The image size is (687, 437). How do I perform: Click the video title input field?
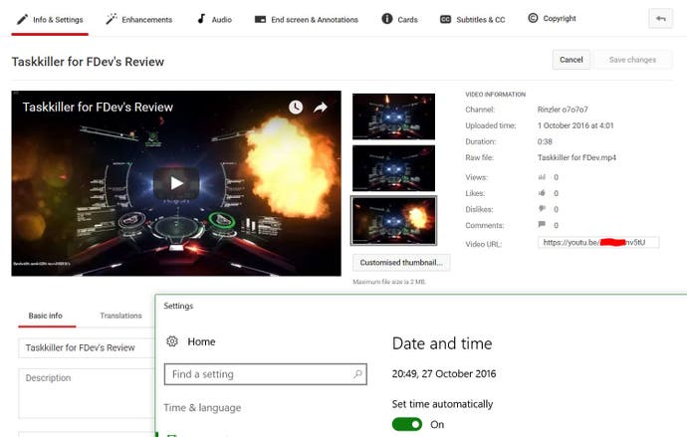coord(87,347)
